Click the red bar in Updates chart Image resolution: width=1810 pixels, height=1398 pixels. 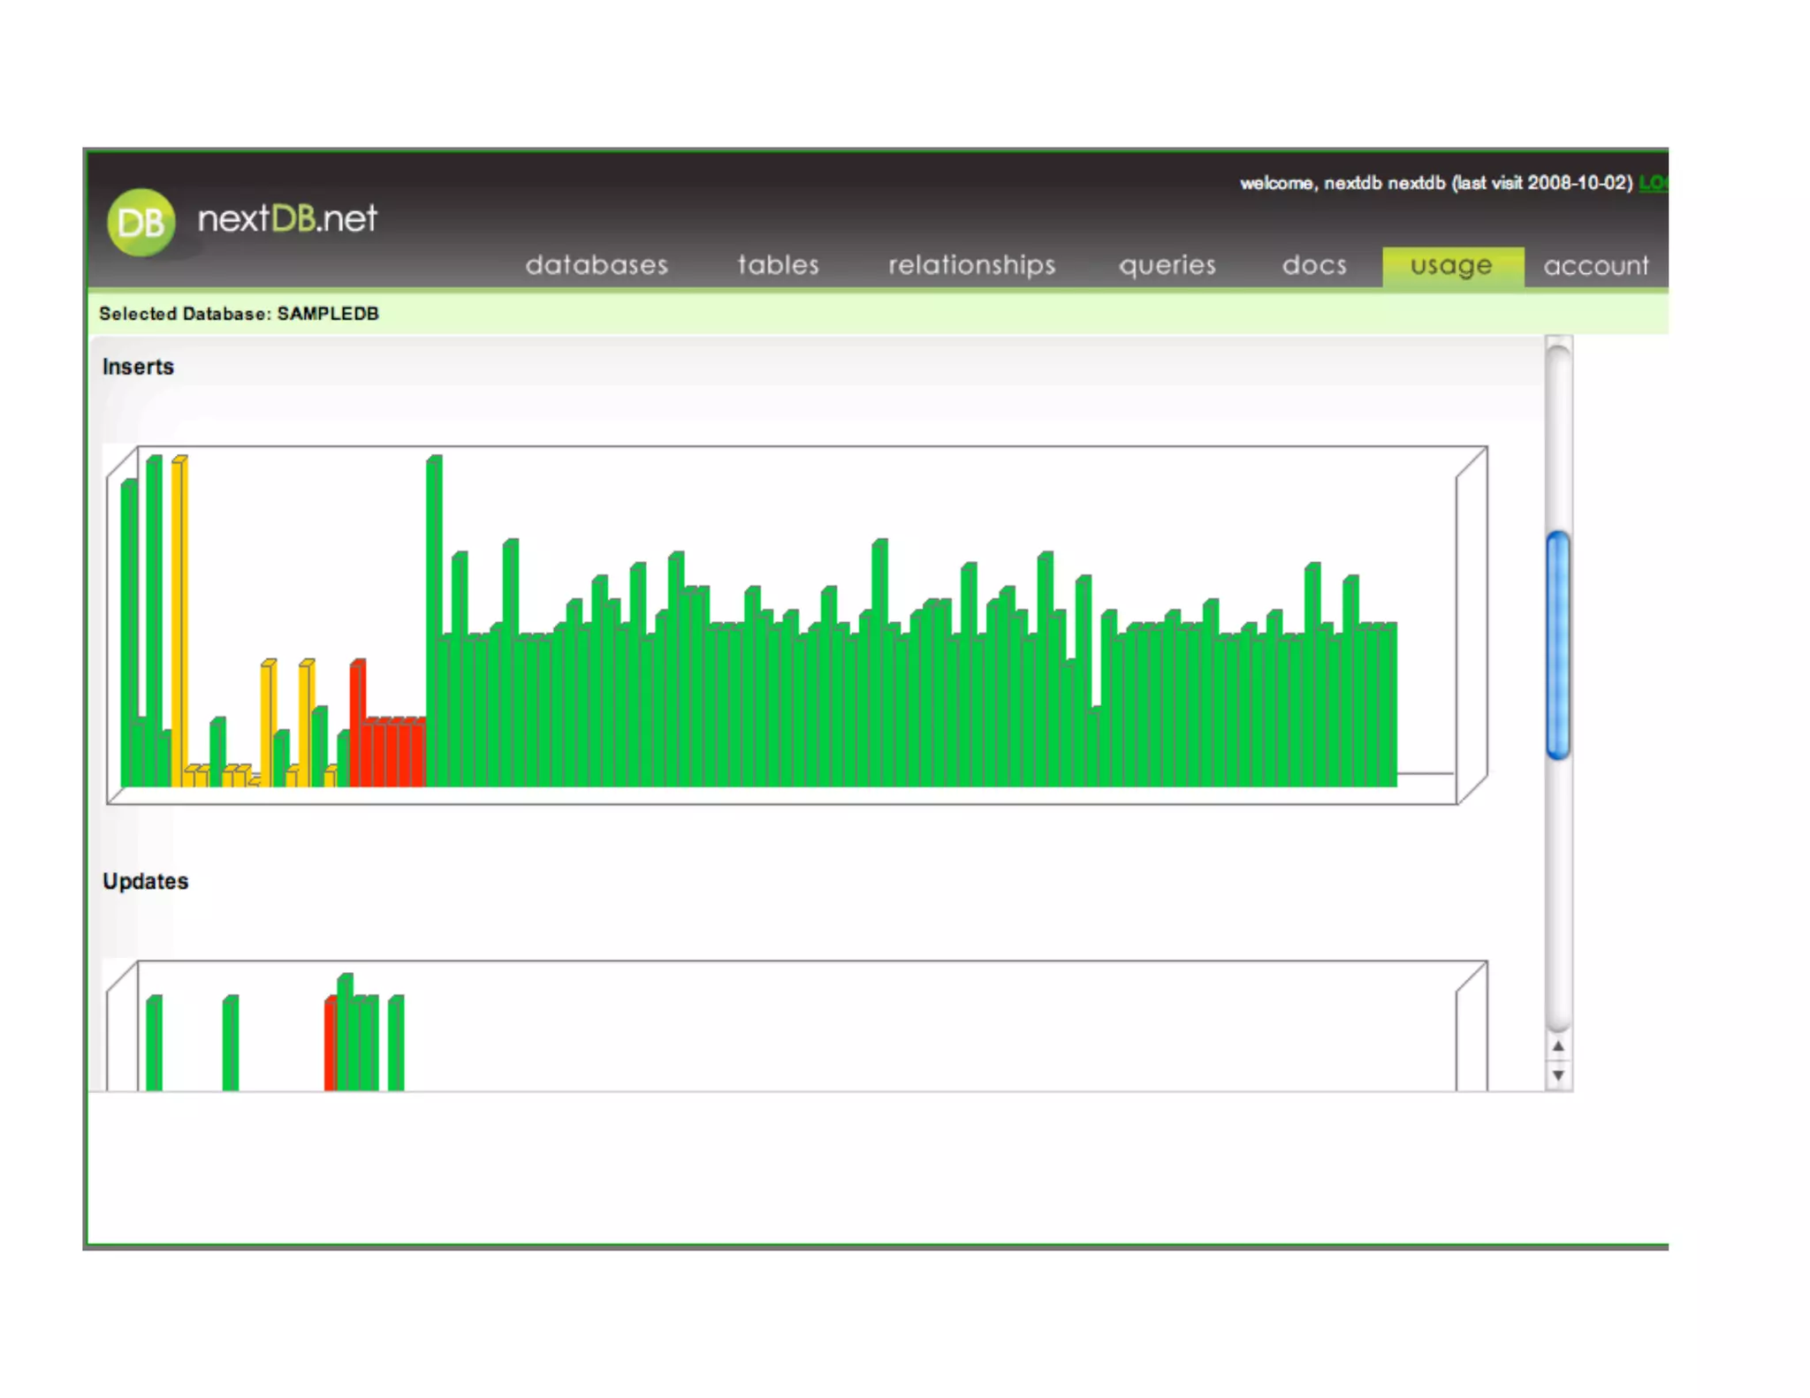330,1045
